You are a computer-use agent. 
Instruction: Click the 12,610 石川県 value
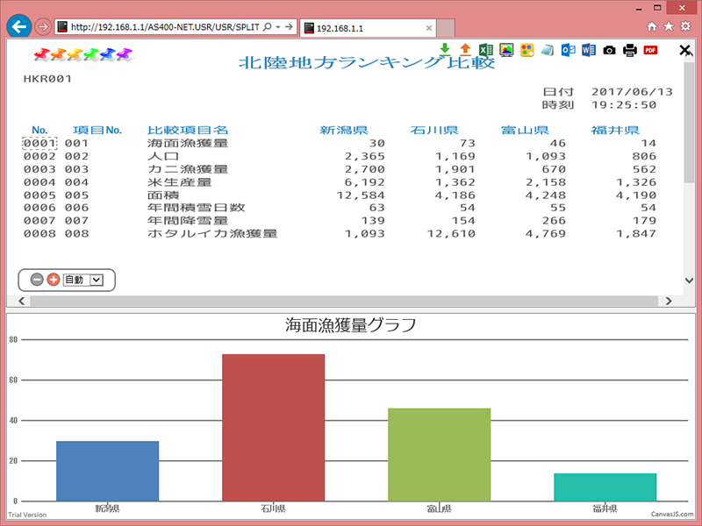click(451, 233)
